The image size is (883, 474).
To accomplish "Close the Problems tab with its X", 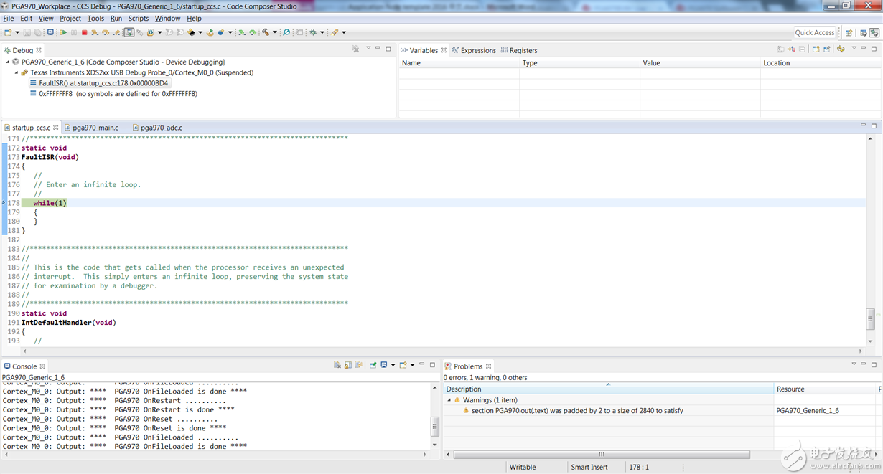I will coord(488,366).
